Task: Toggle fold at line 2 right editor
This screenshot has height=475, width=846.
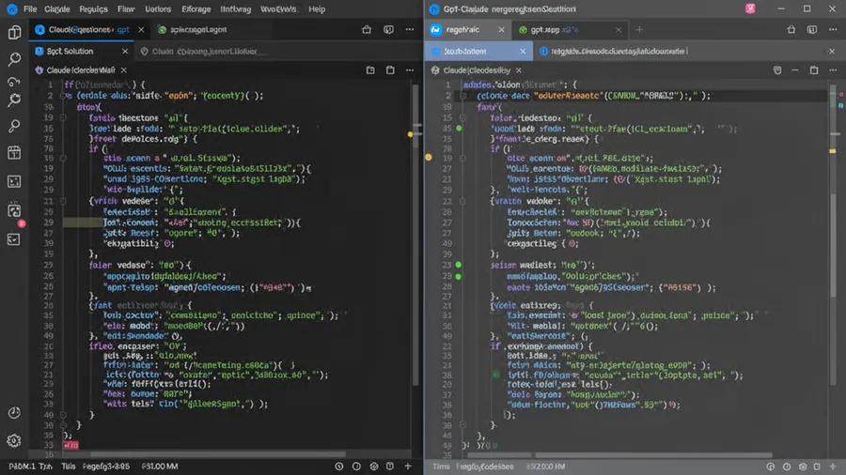Action: tap(462, 96)
